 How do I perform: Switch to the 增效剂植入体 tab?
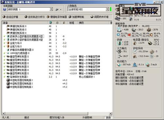(x=57, y=118)
